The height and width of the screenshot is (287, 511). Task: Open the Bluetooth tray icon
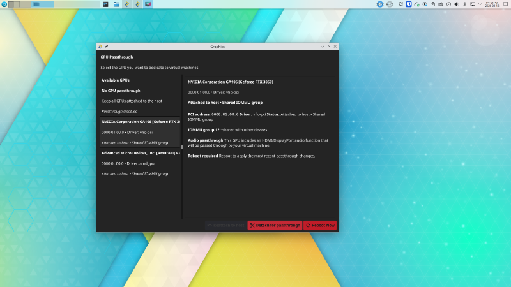[x=465, y=4]
